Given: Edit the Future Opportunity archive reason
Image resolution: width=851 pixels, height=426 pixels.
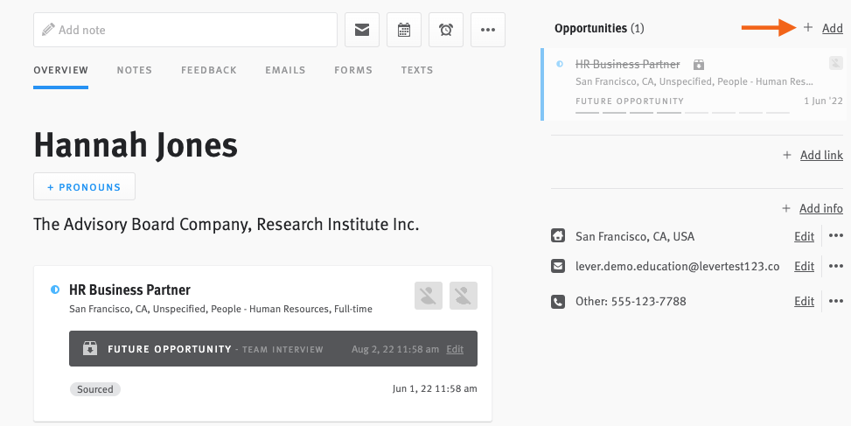Looking at the screenshot, I should tap(455, 349).
